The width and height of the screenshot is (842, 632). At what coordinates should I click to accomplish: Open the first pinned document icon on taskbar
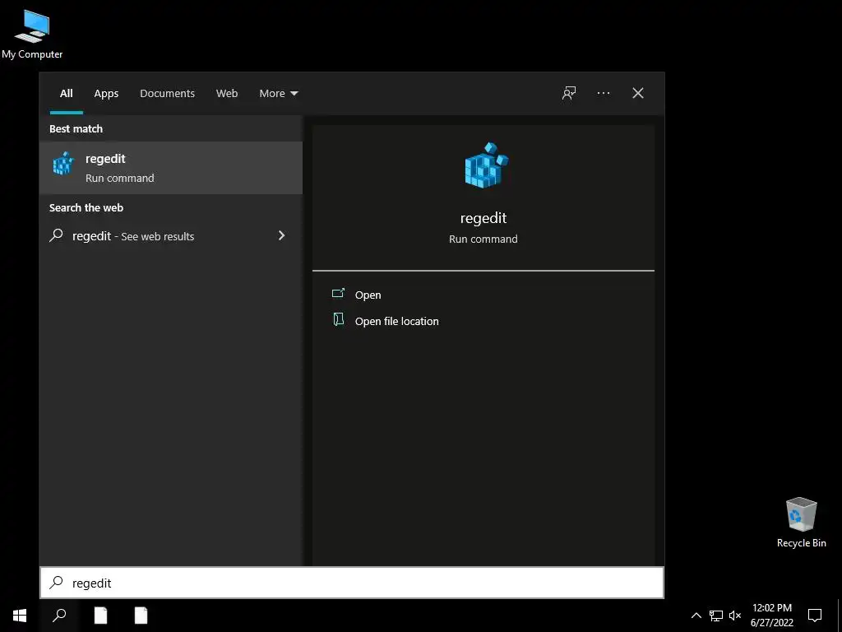[100, 616]
